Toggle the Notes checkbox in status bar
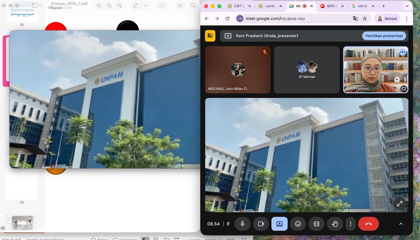This screenshot has width=420, height=240. point(99,239)
